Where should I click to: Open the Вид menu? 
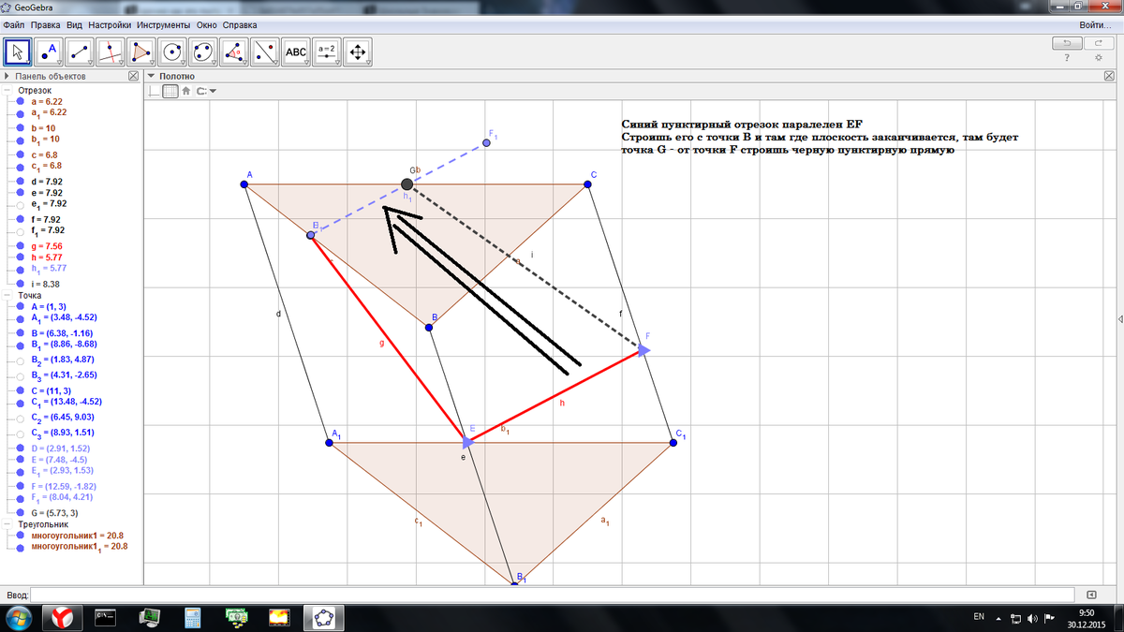(74, 24)
